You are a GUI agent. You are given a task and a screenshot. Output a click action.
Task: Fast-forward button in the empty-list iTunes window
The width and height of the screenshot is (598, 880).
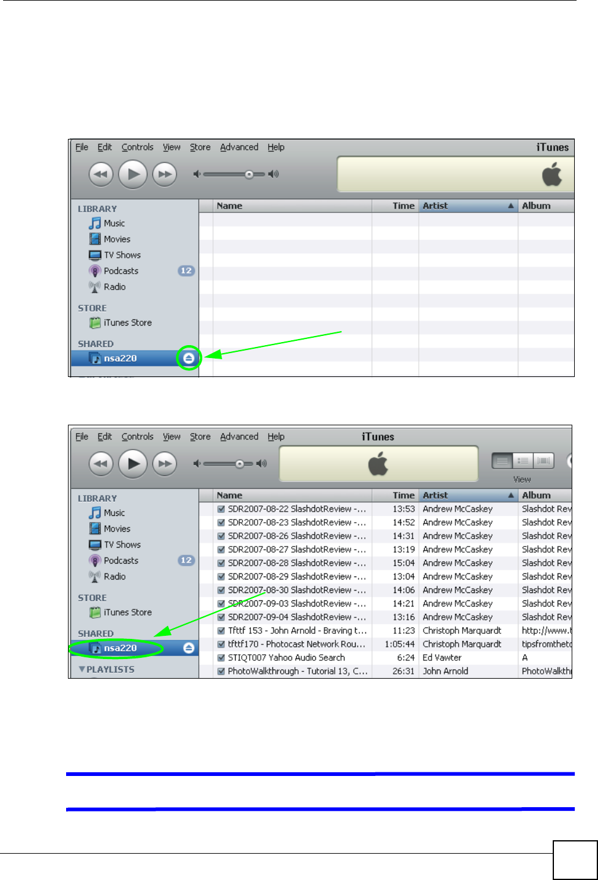click(x=165, y=174)
